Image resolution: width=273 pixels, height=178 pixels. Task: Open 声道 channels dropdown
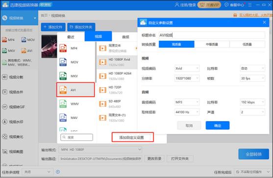coord(252,112)
